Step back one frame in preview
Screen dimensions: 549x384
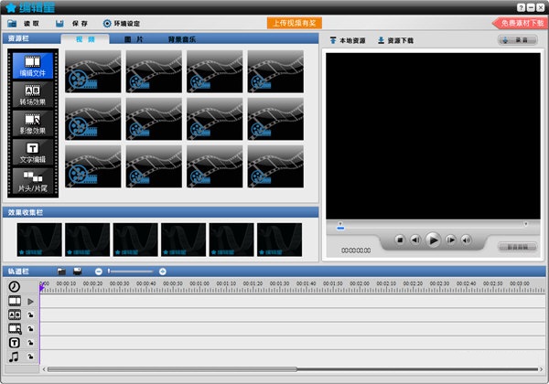click(415, 240)
